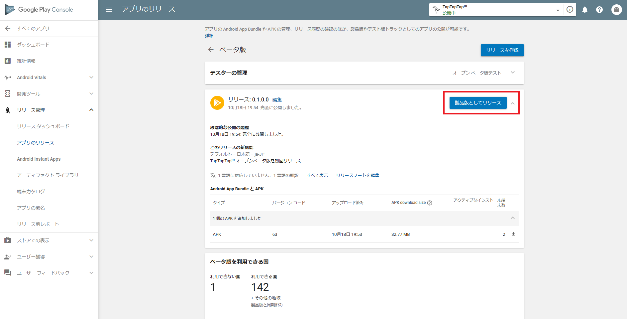Click 32.77 MB size cell
Viewport: 627px width, 319px height.
400,235
